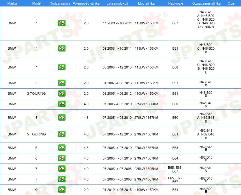Click BMW brand cell in the X1 row
This screenshot has height=195, width=241.
coord(12,190)
